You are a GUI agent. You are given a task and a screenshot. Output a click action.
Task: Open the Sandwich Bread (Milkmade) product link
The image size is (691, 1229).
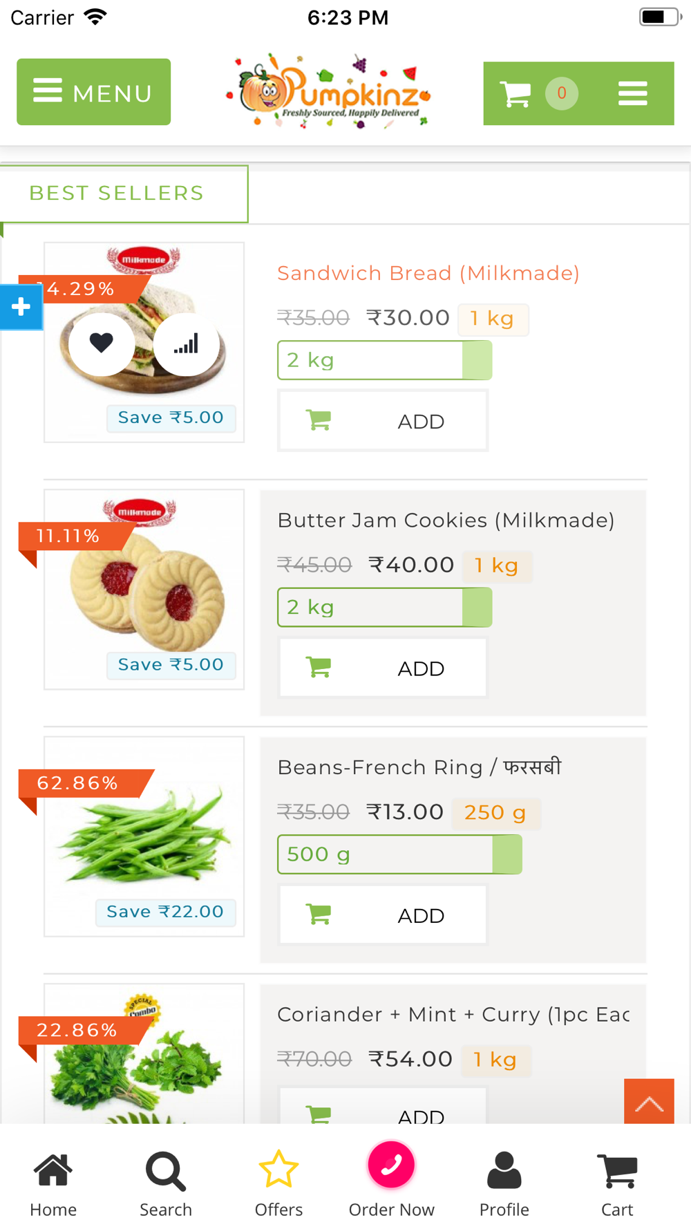428,274
